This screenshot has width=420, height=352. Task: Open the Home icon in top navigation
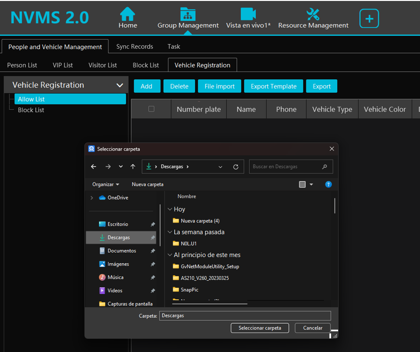(x=127, y=14)
